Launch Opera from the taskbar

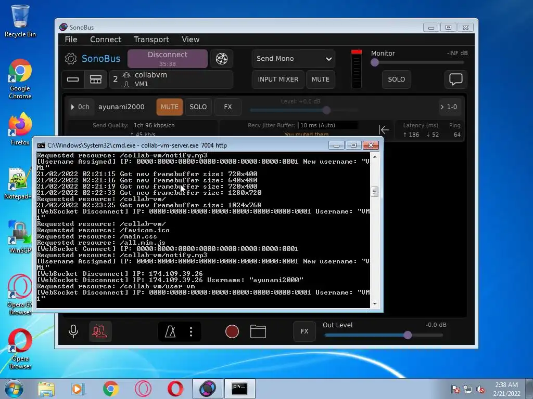[175, 389]
